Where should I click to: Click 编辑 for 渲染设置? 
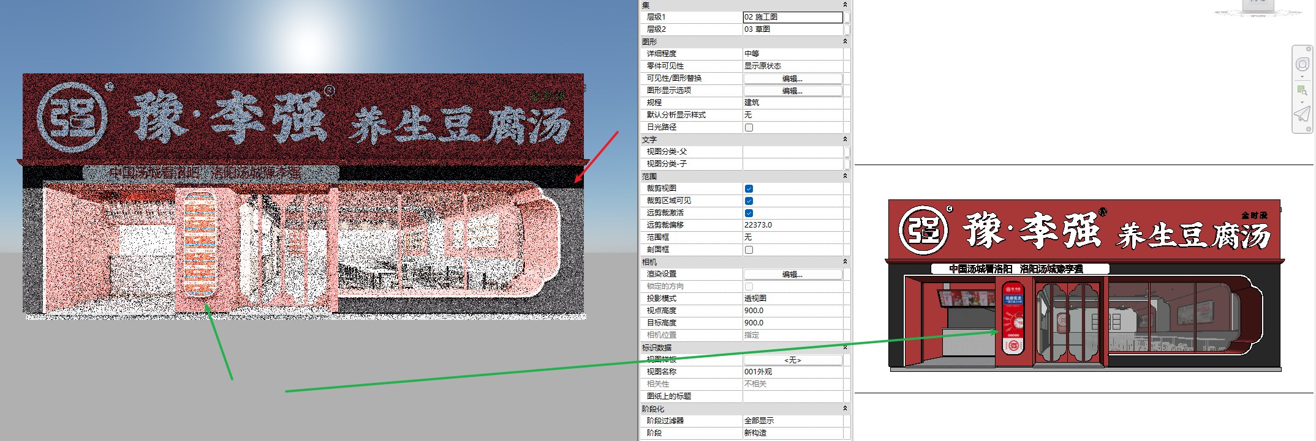[x=793, y=274]
